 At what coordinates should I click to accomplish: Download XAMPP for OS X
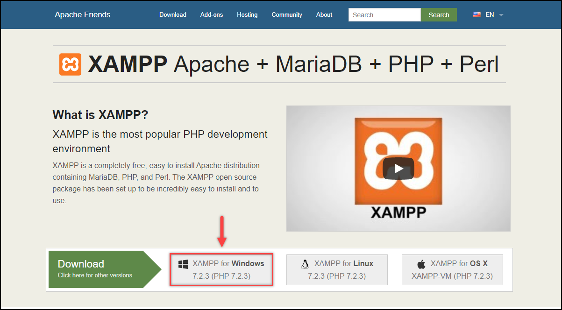(x=452, y=270)
